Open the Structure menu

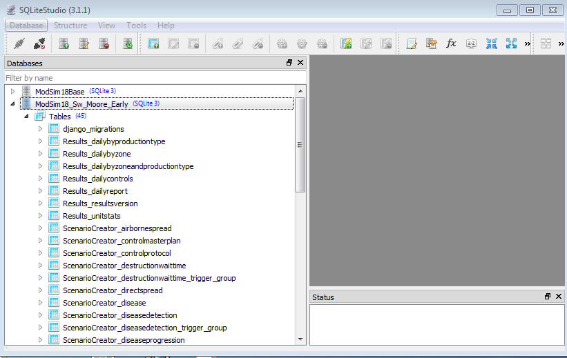[x=70, y=26]
